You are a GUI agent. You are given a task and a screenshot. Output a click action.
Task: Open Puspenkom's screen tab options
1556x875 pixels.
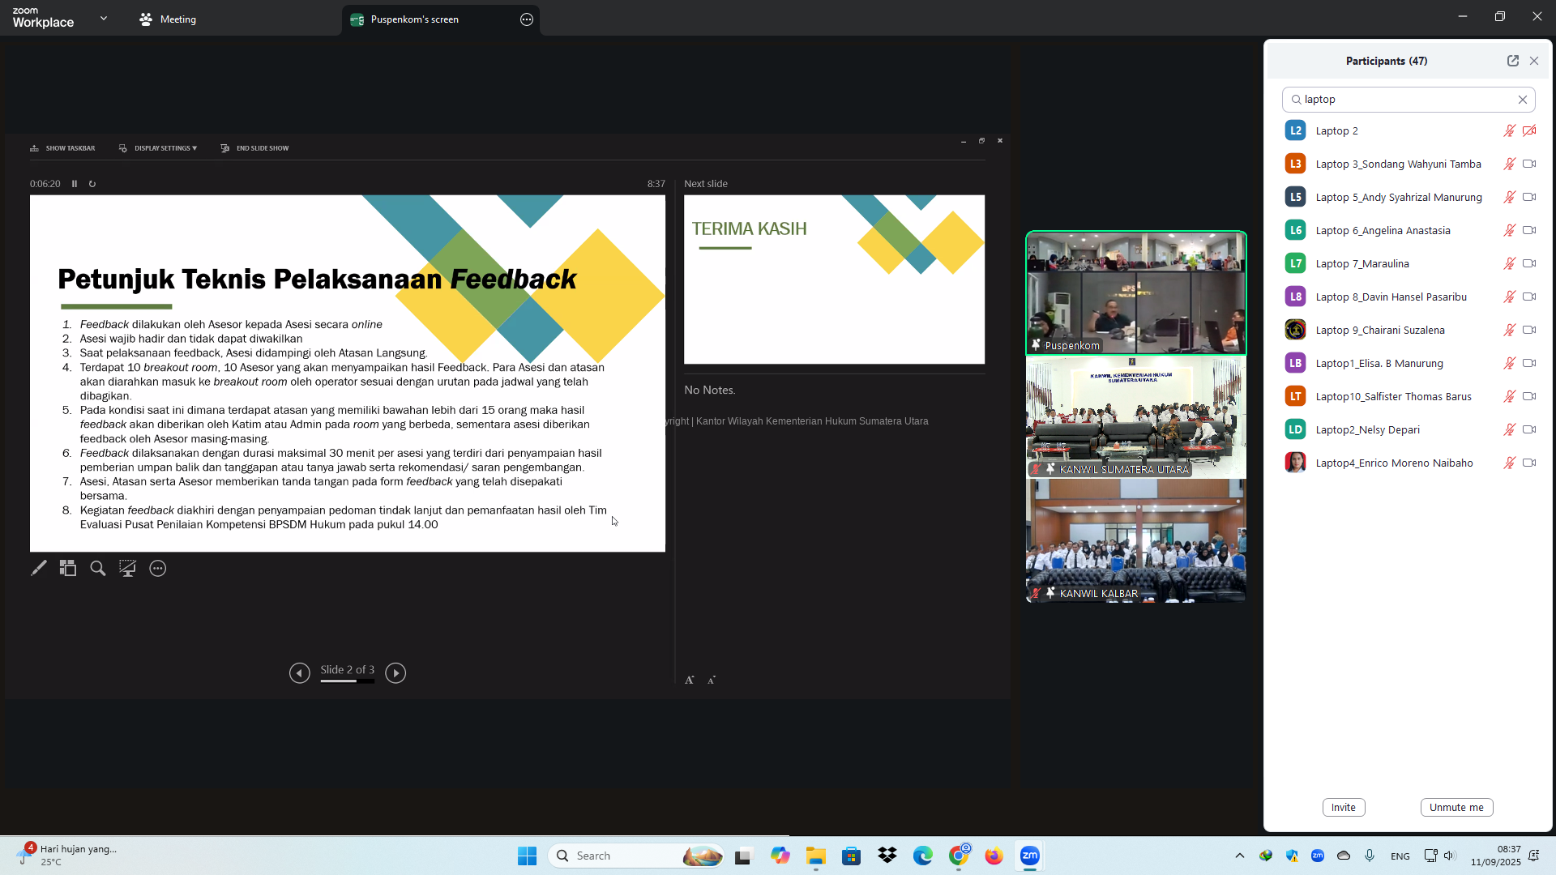[x=527, y=19]
